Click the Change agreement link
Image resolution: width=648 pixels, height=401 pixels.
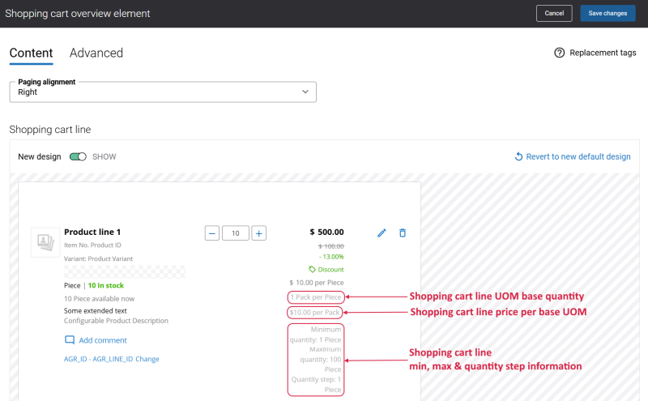coord(147,359)
